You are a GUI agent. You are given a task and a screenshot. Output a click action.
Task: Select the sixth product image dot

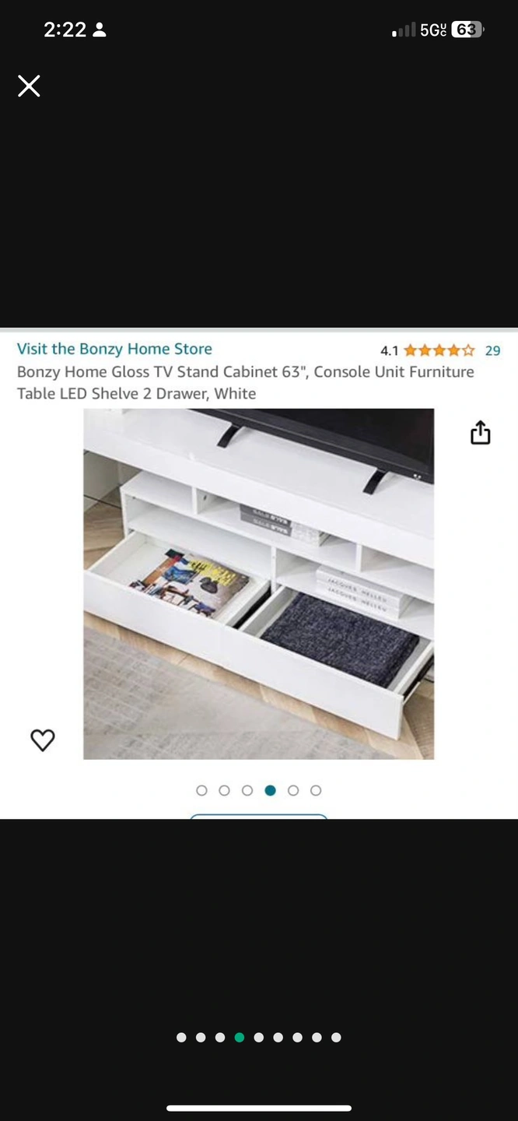click(x=316, y=790)
